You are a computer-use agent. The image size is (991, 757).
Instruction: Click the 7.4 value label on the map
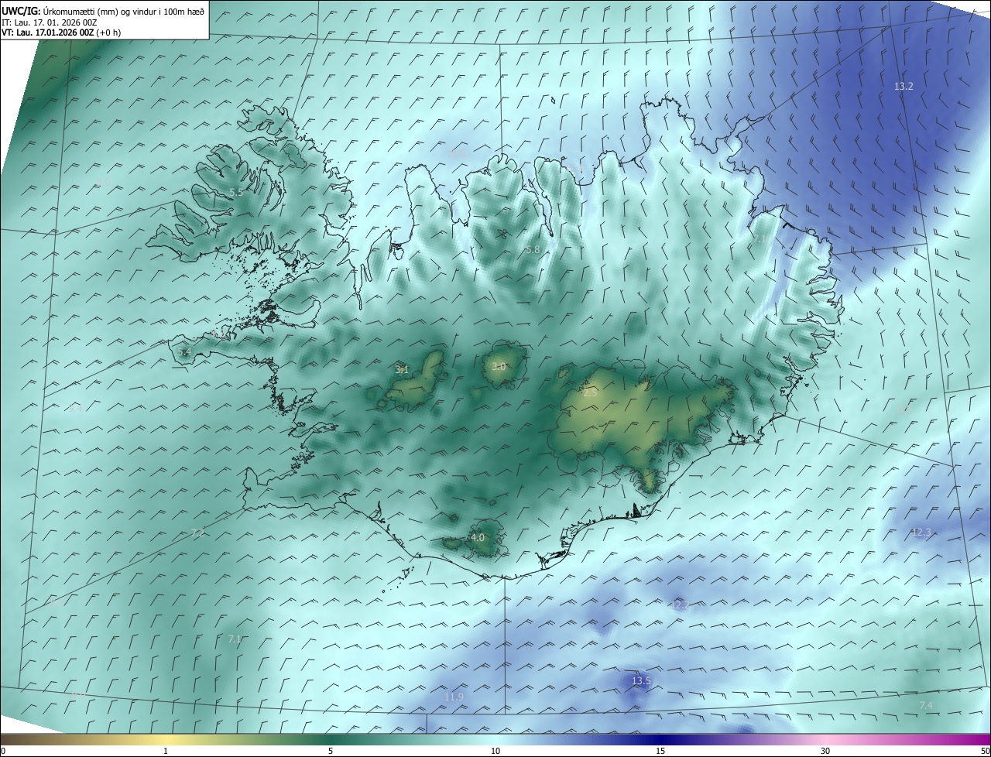926,706
